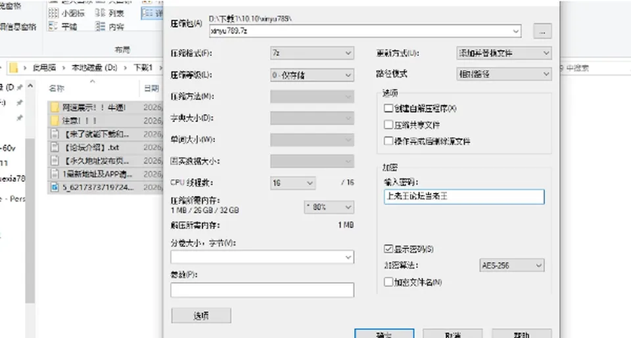Open 分卷大小 combo box dropdown
The image size is (631, 338).
[x=348, y=257]
